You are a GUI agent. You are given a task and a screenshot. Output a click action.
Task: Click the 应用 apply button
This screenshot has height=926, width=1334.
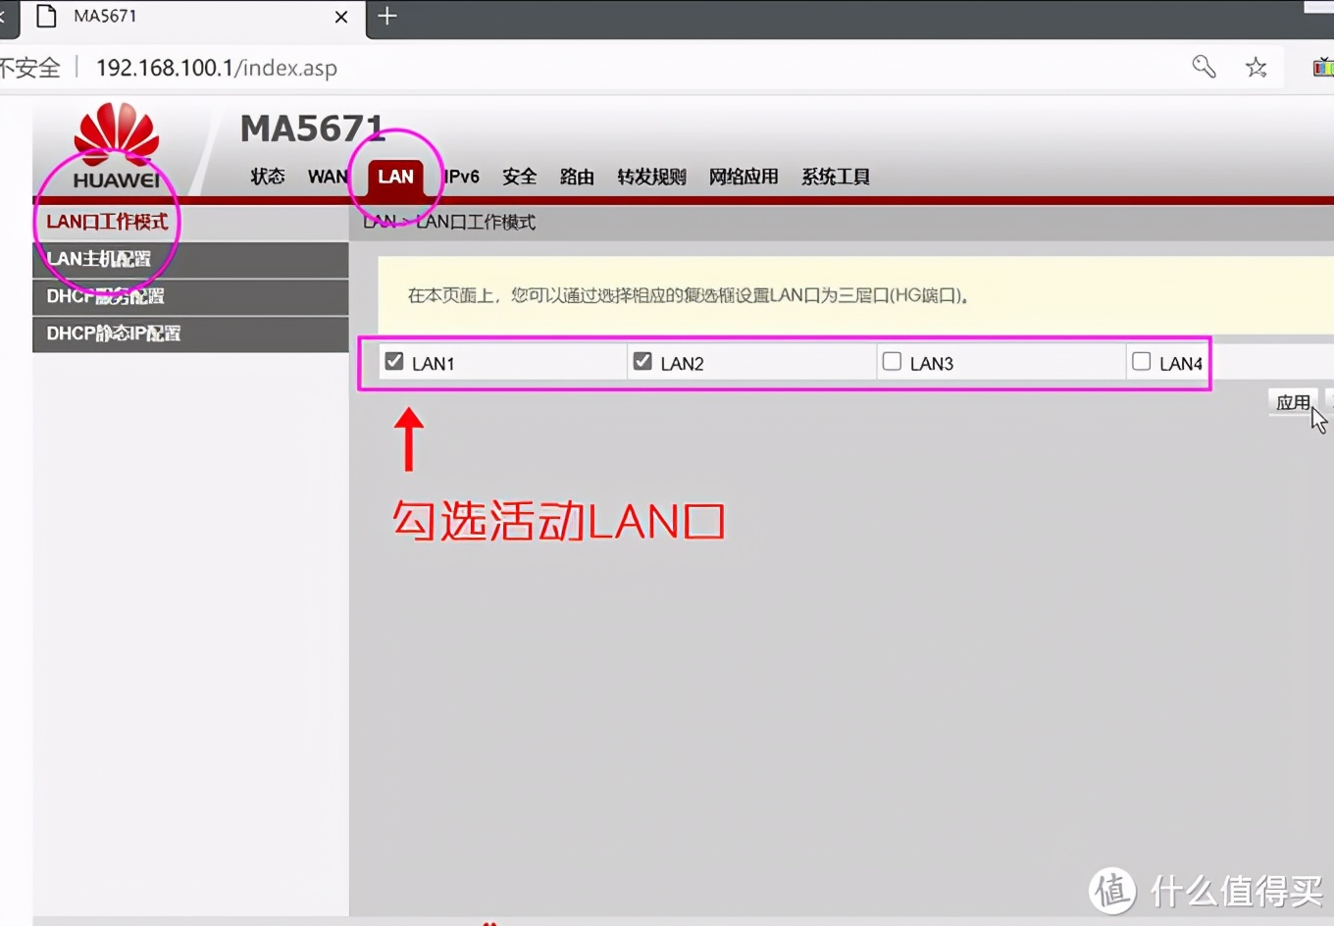1293,402
